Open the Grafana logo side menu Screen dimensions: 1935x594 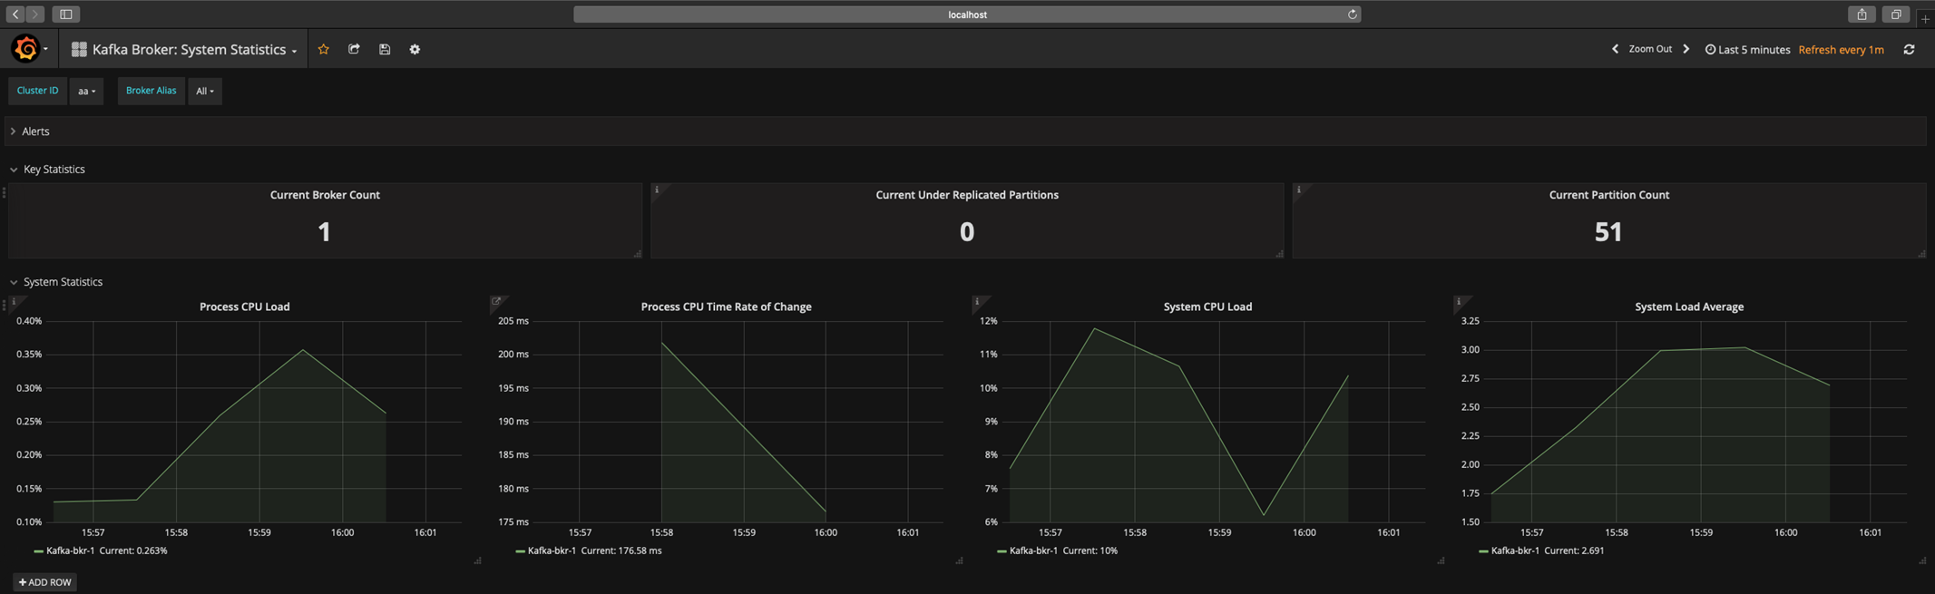click(x=25, y=49)
